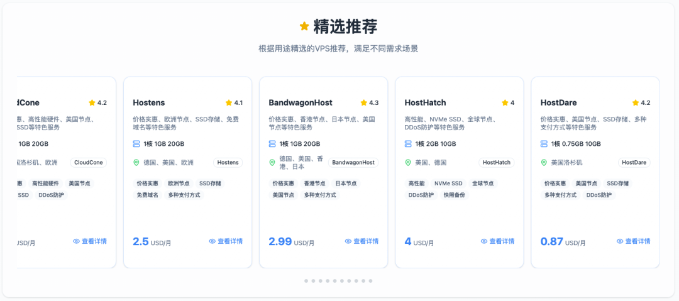679x301 pixels.
Task: Click the 高性能硬件 tag on CloudCone card
Action: click(45, 183)
